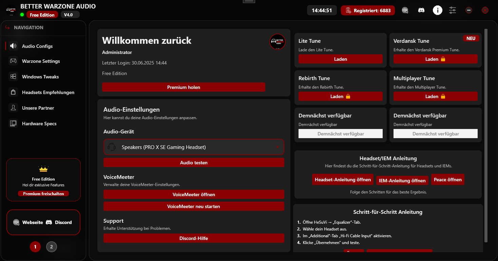Load the Lite Tune with Laden
498x261 pixels.
tap(341, 59)
